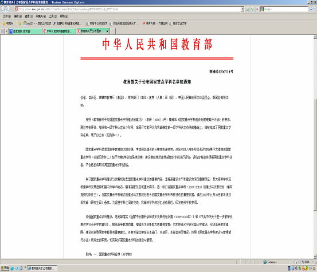The width and height of the screenshot is (317, 272).
Task: Click the taskbar clock showing 15:13
Action: [312, 269]
